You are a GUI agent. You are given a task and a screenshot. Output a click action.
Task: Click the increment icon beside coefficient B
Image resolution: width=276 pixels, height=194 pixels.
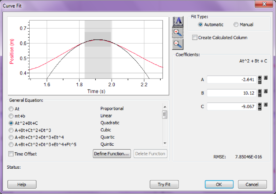coord(266,91)
